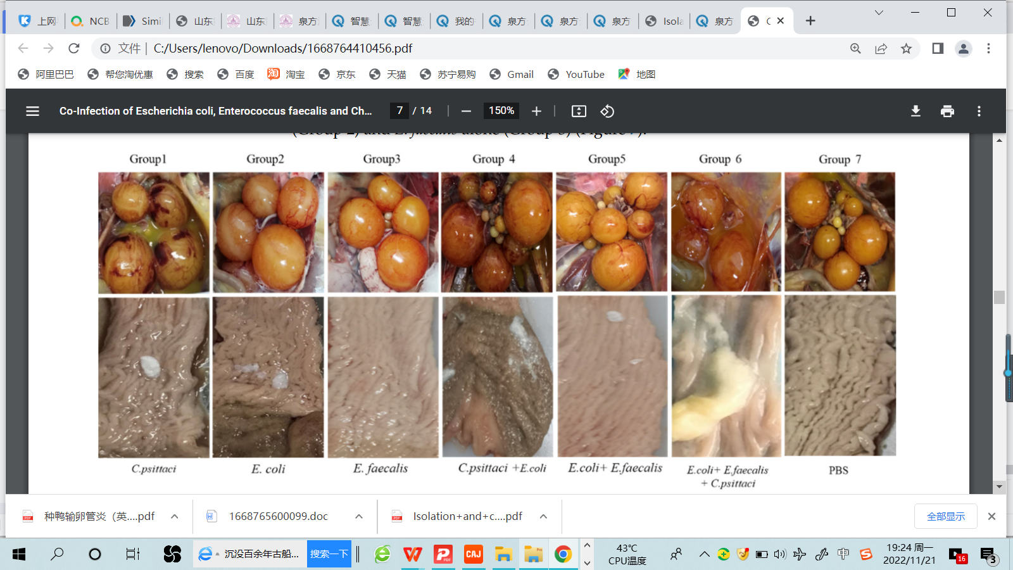Open the 阿里巴巴 bookmark
Screen dimensions: 1013x570
point(46,74)
